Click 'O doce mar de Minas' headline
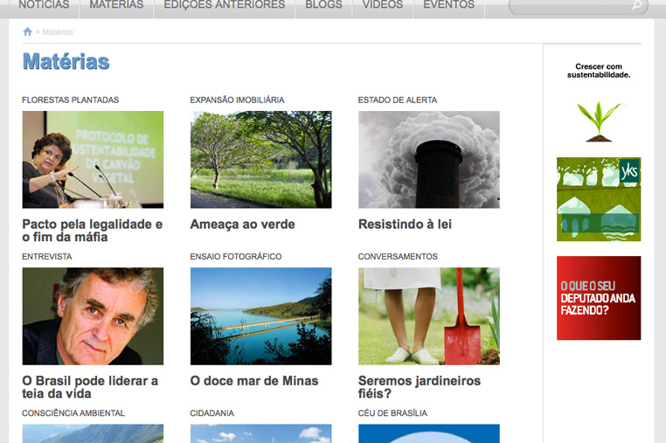 click(254, 381)
